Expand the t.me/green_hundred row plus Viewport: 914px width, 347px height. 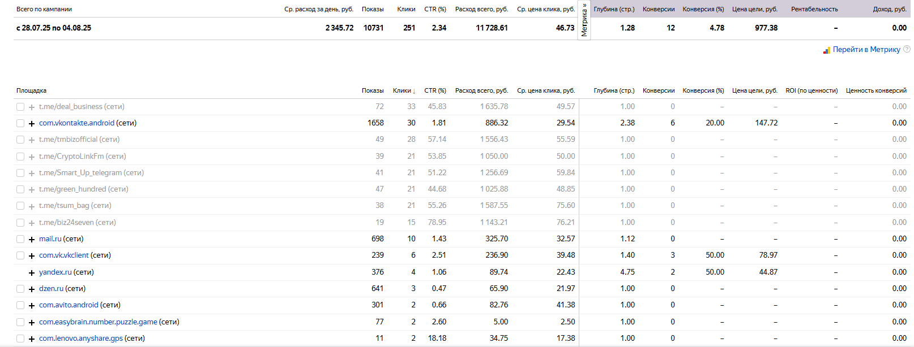point(32,189)
